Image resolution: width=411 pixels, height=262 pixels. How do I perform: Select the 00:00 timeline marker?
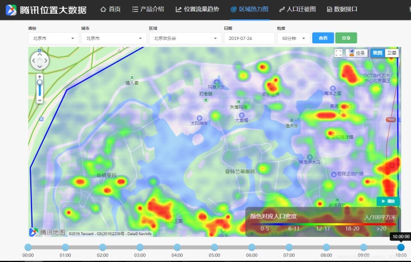pos(28,247)
